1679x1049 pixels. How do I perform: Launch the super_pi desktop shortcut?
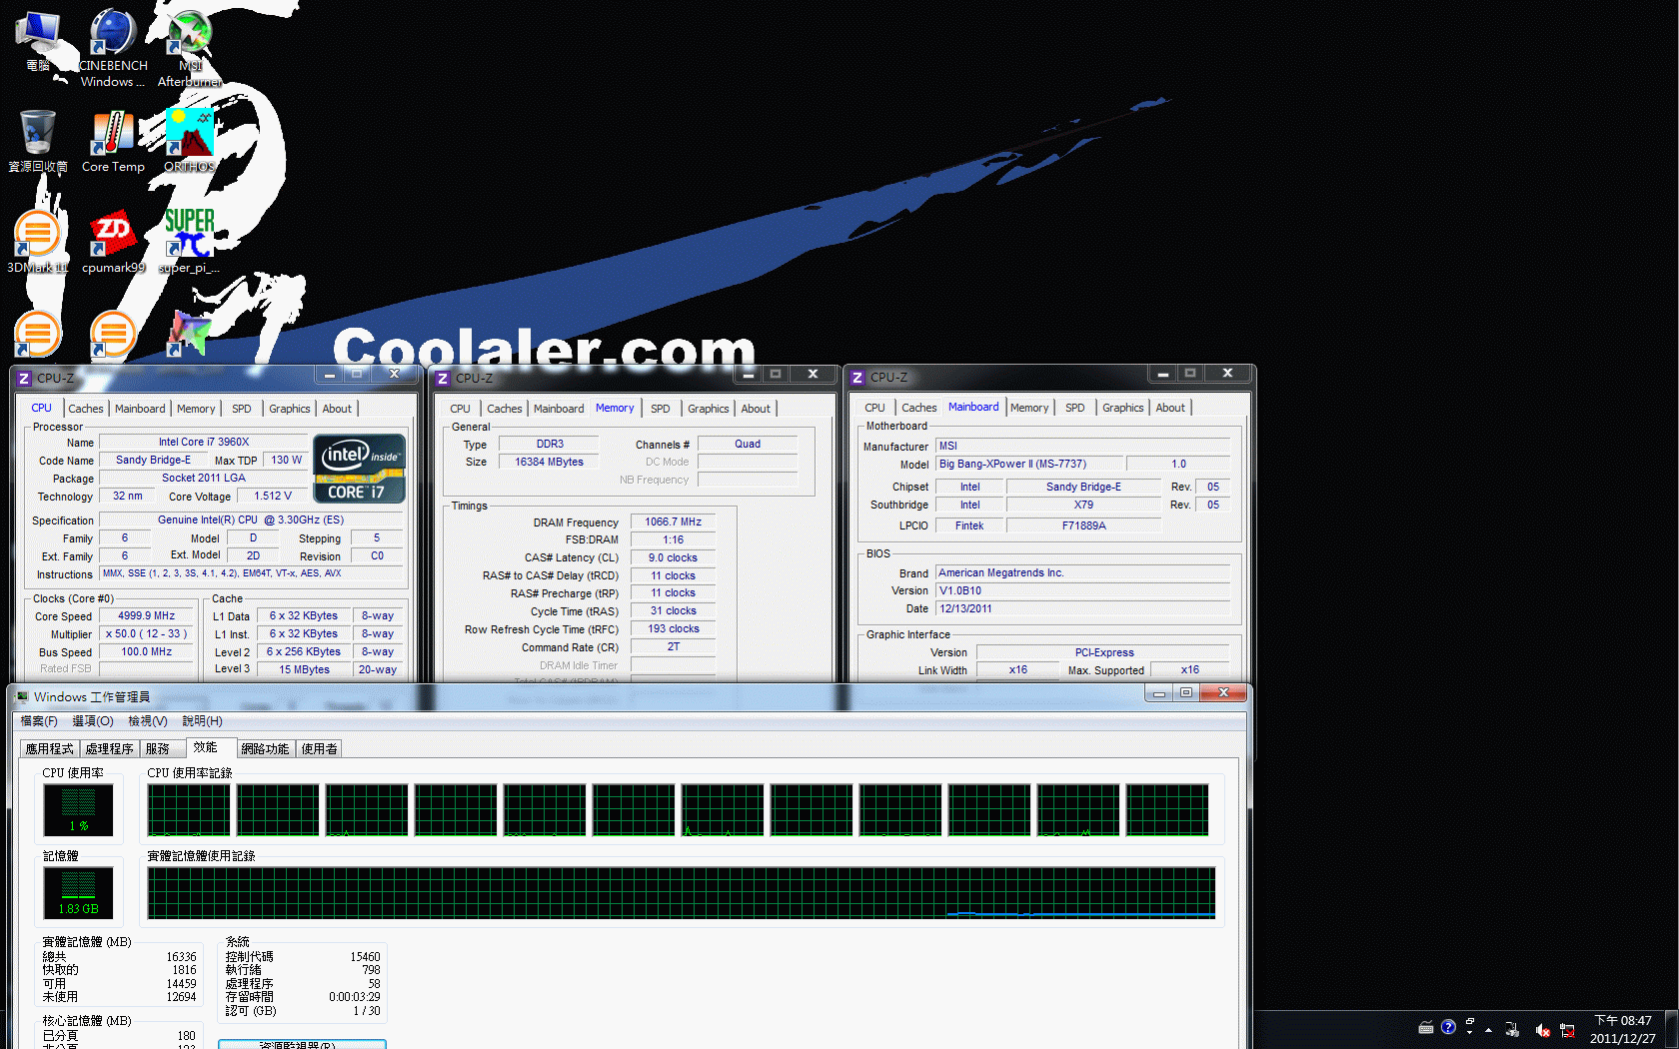coord(189,241)
